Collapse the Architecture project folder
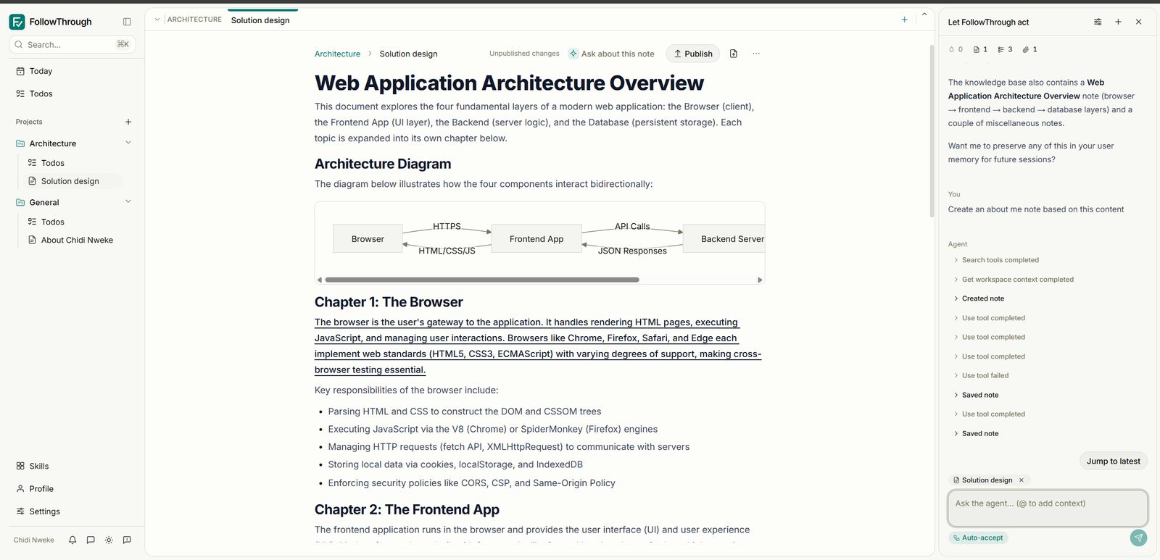The image size is (1160, 560). [128, 143]
